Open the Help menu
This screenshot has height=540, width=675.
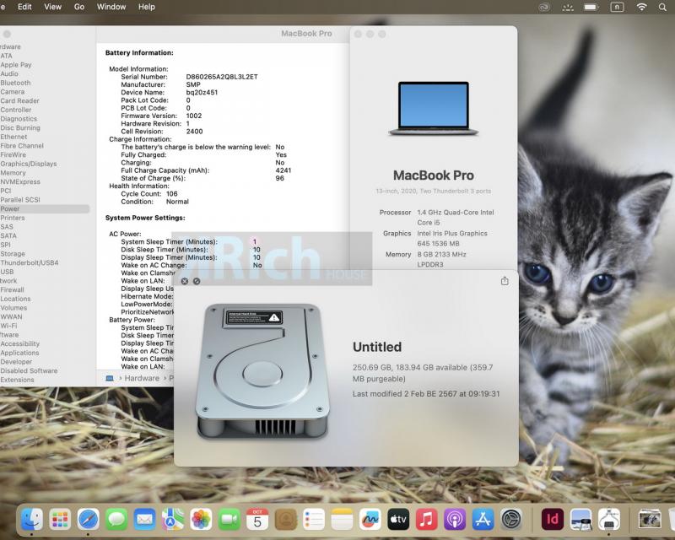[x=146, y=7]
